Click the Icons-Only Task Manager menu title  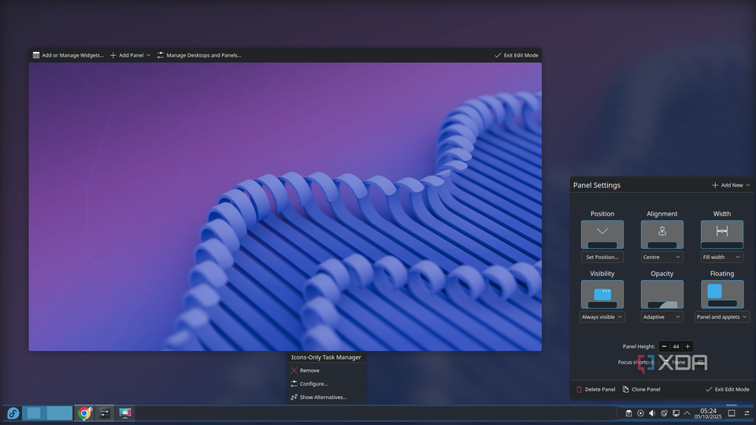(326, 357)
